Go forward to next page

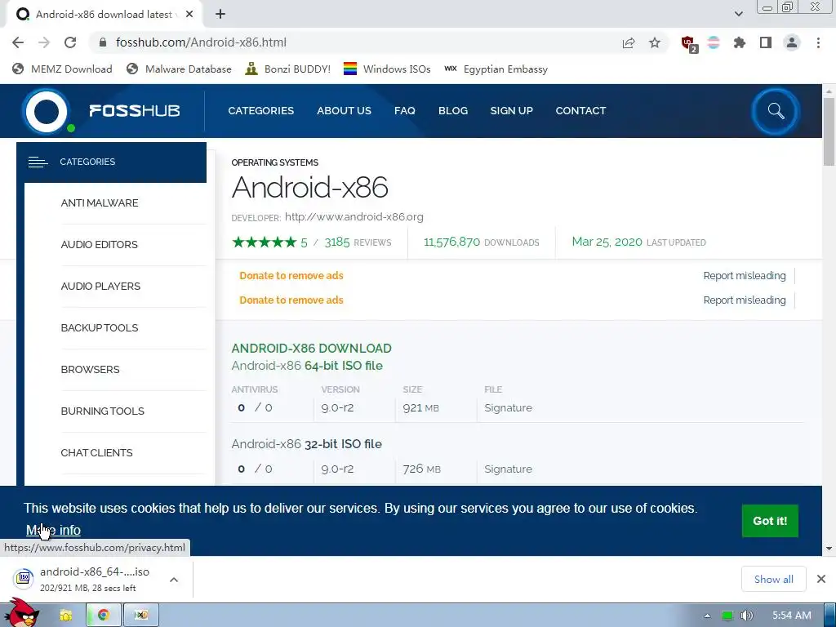click(x=44, y=42)
